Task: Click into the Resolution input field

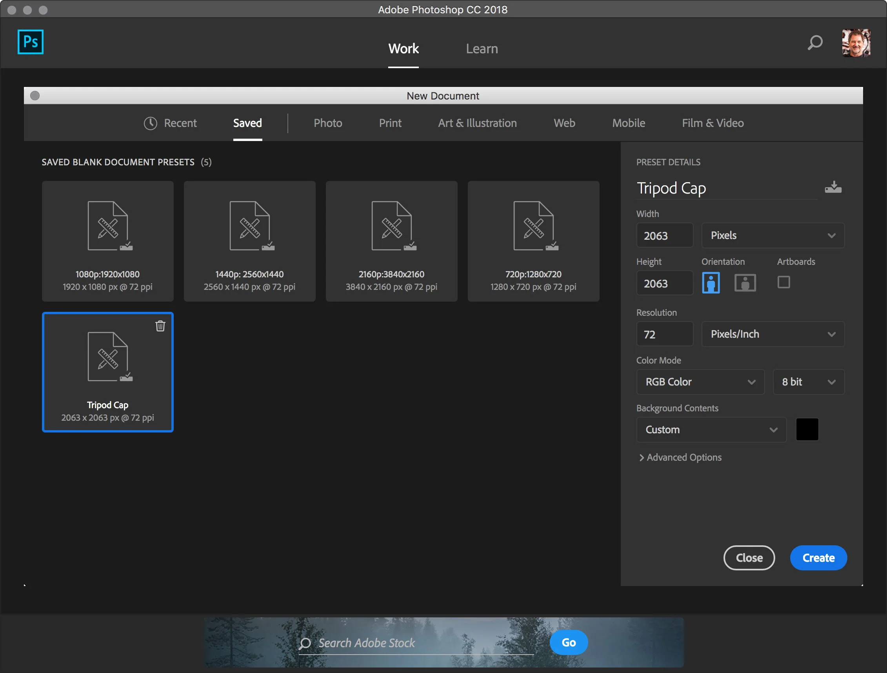Action: (664, 334)
